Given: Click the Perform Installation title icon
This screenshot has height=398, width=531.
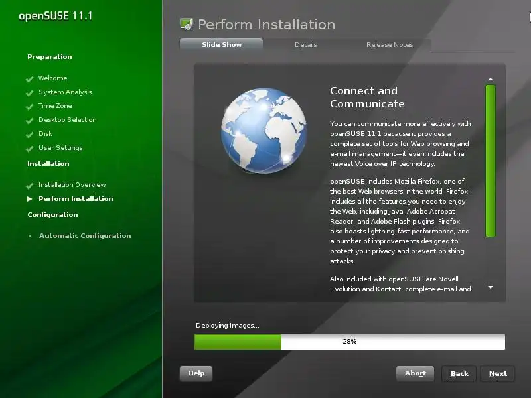Looking at the screenshot, I should 187,25.
